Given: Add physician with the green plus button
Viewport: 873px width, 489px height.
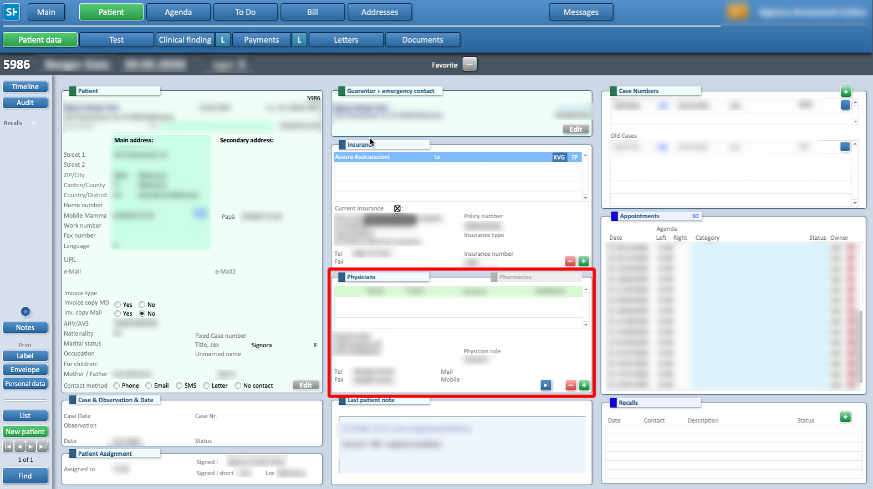Looking at the screenshot, I should [x=584, y=385].
